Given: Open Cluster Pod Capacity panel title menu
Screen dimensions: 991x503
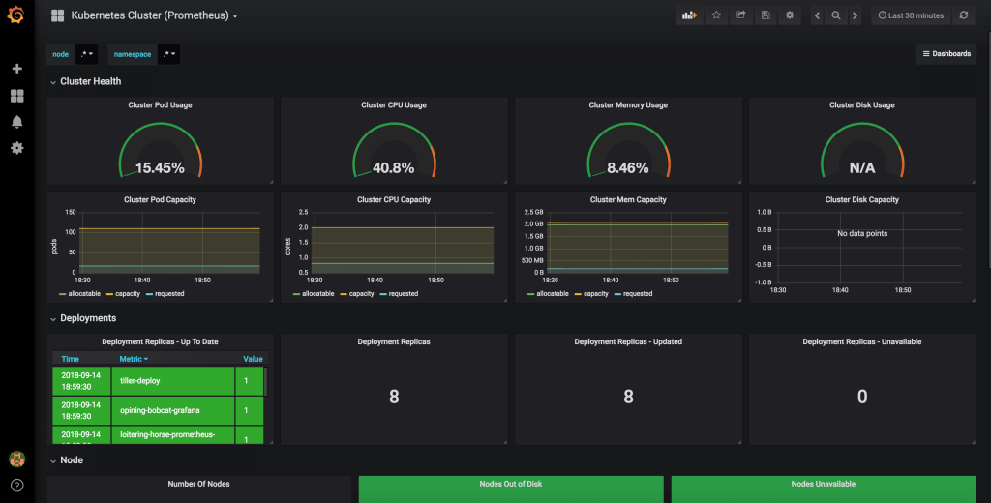Looking at the screenshot, I should (160, 199).
